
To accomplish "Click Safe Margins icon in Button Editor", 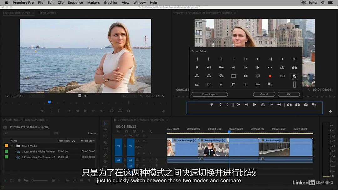I will pos(233,76).
